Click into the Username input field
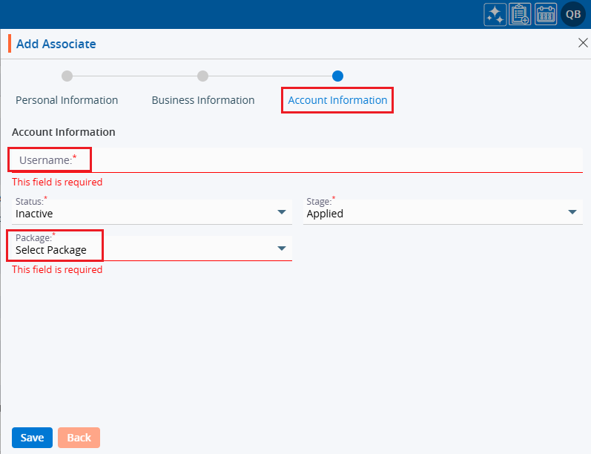Image resolution: width=591 pixels, height=454 pixels. (x=334, y=160)
